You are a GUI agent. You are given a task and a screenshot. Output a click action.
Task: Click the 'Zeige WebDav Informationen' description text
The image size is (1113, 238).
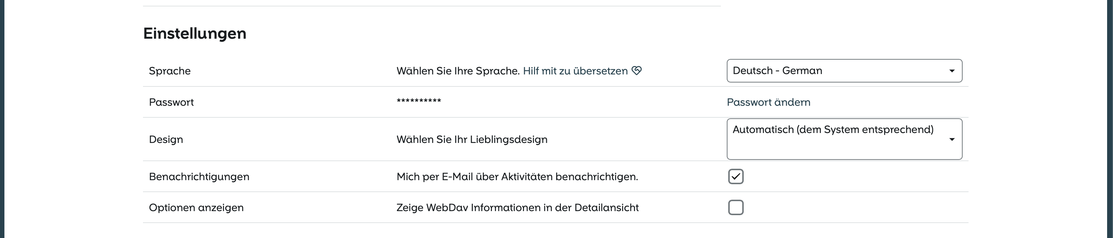point(517,208)
